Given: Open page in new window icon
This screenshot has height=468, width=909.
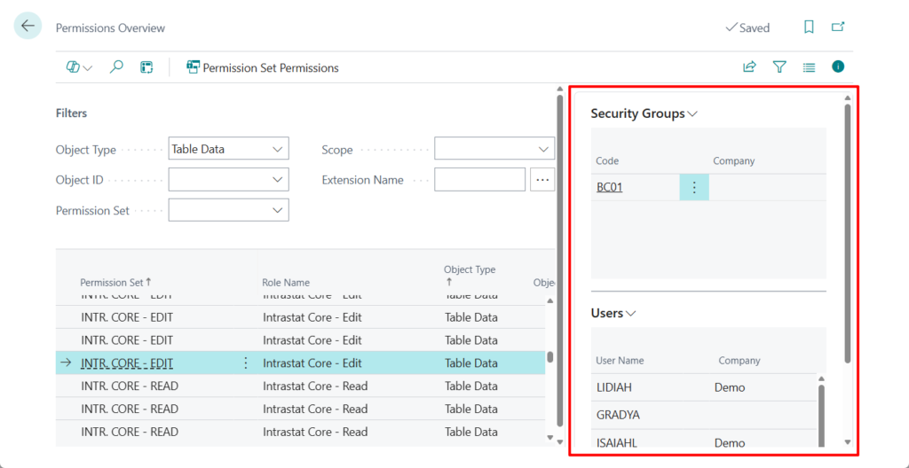Looking at the screenshot, I should [x=837, y=27].
